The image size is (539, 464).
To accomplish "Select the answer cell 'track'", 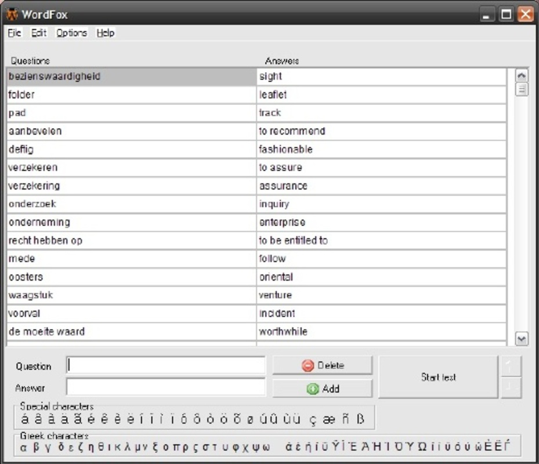I will 382,113.
